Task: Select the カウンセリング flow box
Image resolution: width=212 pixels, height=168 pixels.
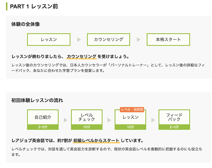Action: click(x=108, y=40)
